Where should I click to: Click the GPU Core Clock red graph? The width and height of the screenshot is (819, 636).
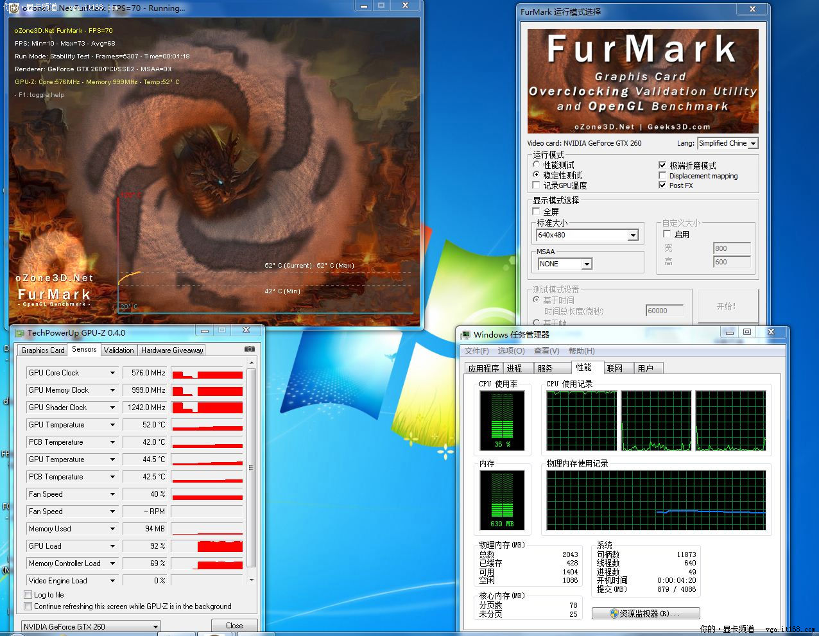(207, 373)
